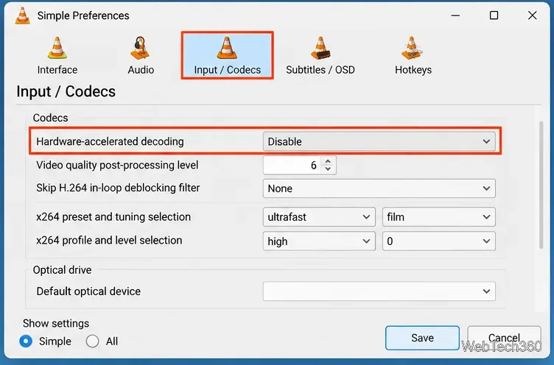Select the All settings radio button
The width and height of the screenshot is (554, 365).
[92, 341]
